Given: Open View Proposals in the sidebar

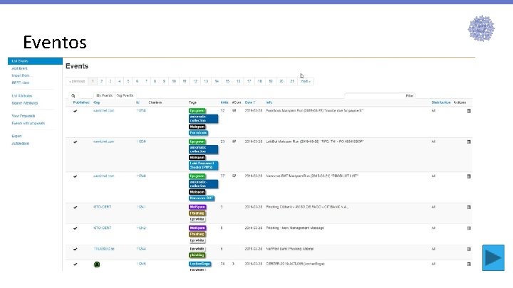Looking at the screenshot, I should coord(24,116).
